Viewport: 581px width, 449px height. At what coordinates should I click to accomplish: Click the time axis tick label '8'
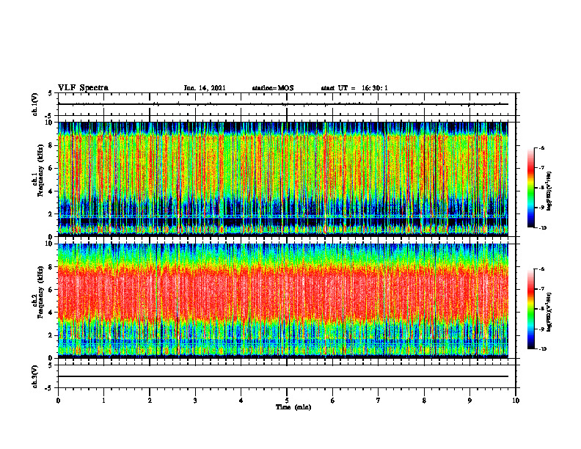click(x=424, y=401)
